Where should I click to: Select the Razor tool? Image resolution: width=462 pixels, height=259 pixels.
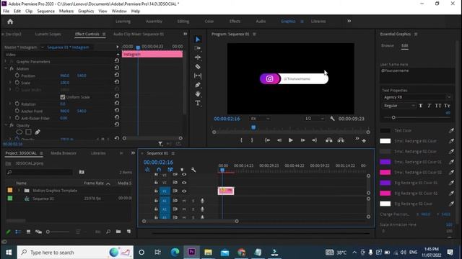click(198, 67)
